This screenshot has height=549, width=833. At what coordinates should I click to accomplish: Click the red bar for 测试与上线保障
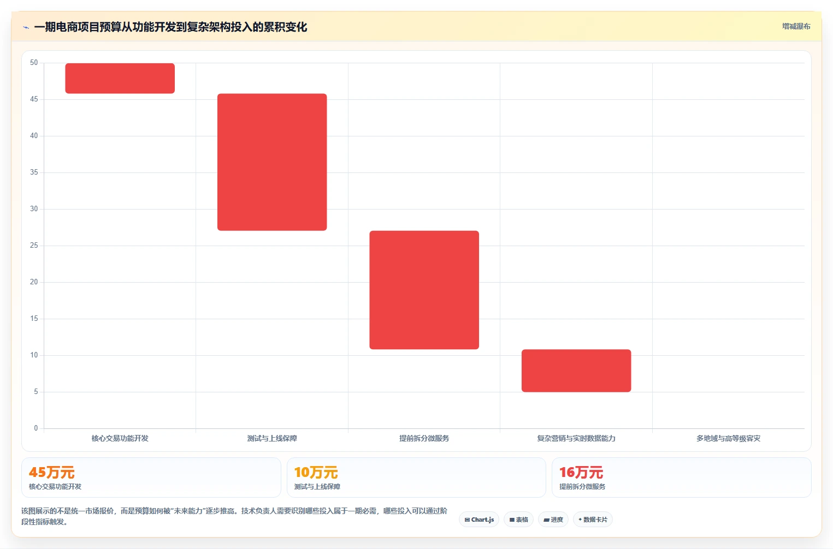pyautogui.click(x=272, y=162)
